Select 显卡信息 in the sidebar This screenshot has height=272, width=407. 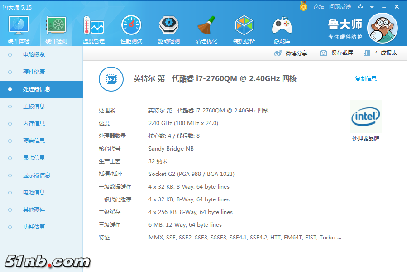pyautogui.click(x=34, y=158)
